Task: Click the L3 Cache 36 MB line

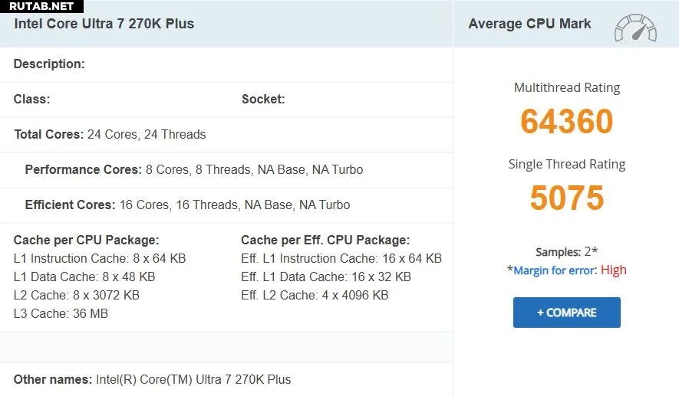Action: (61, 313)
